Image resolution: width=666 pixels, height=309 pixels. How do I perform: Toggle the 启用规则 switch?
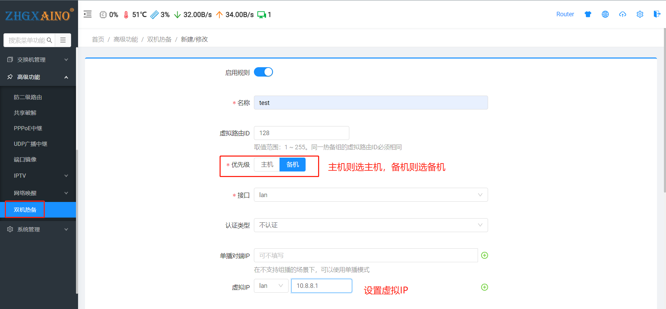263,72
